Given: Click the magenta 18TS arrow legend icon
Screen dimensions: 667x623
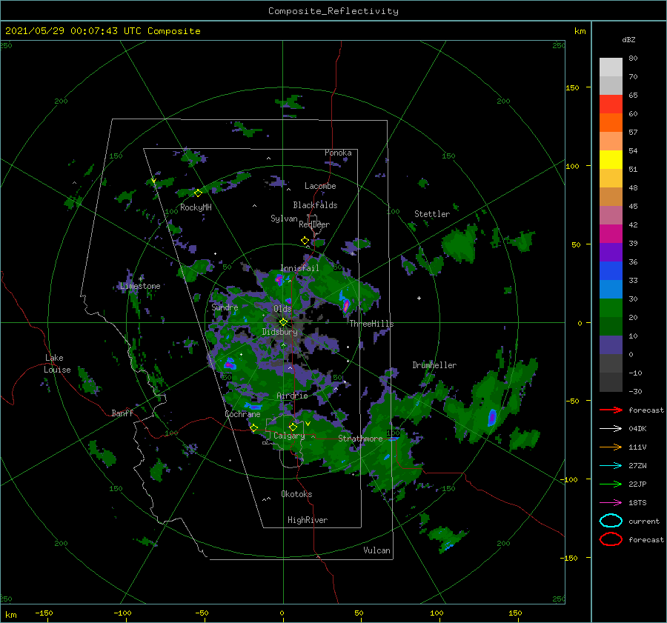Looking at the screenshot, I should pyautogui.click(x=611, y=503).
